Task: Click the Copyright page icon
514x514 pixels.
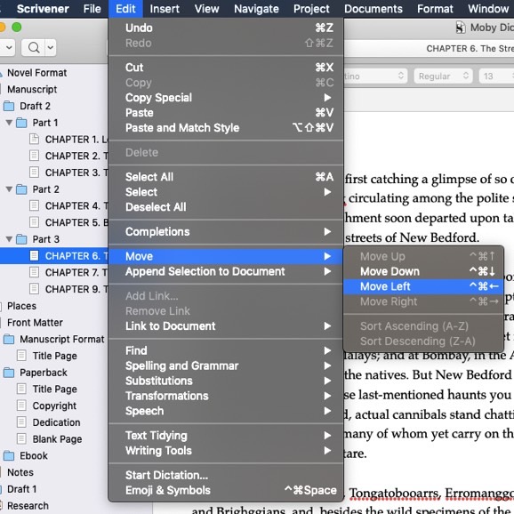Action: pyautogui.click(x=21, y=406)
